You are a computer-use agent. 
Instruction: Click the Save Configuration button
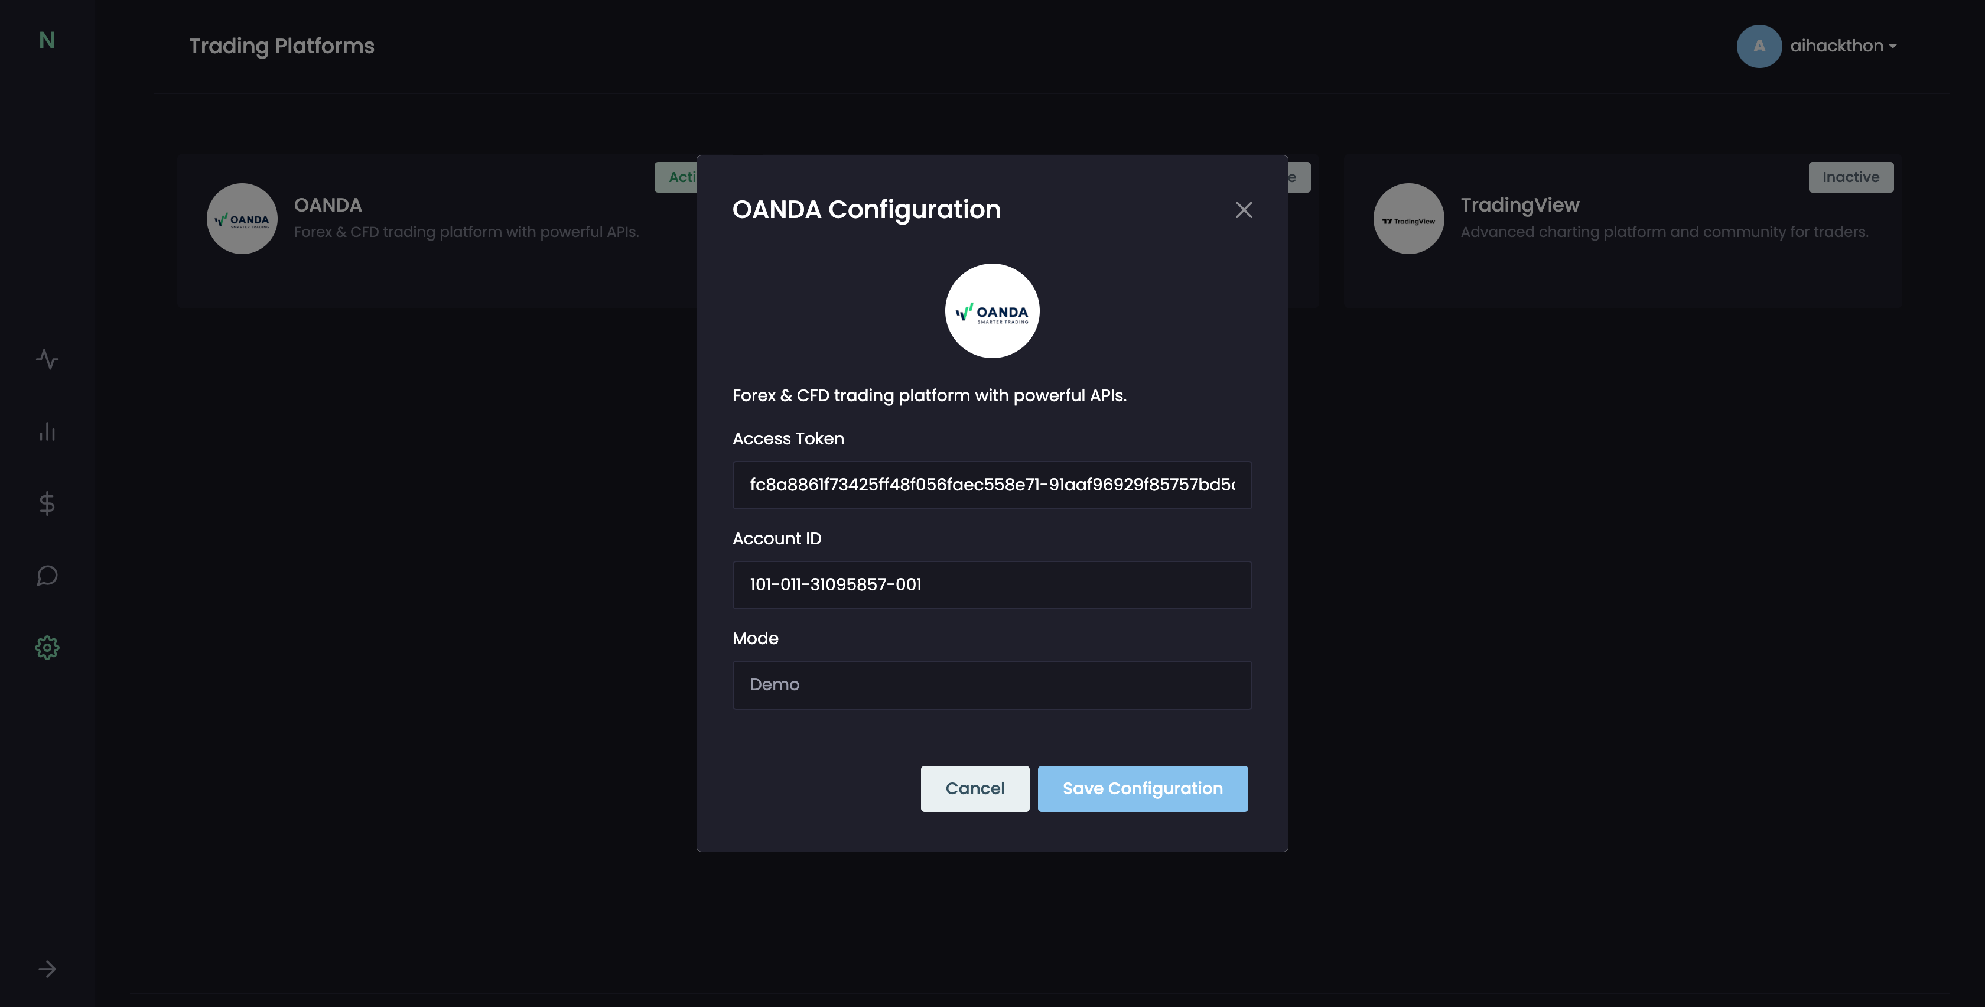1142,788
